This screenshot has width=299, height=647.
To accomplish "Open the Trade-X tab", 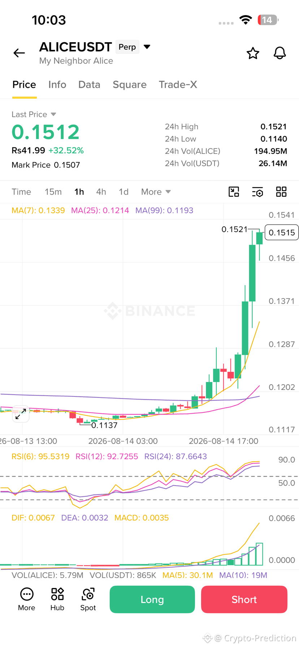I will (x=178, y=84).
